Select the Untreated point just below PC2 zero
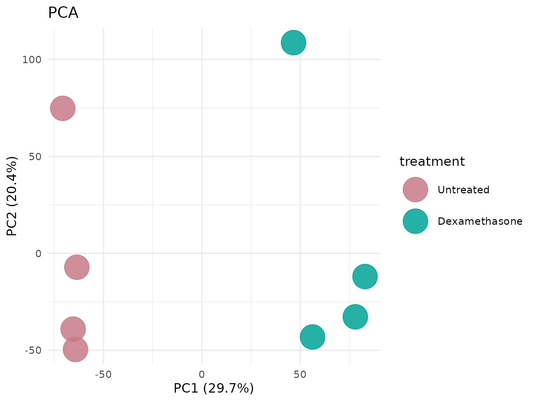The width and height of the screenshot is (536, 402). pos(77,267)
